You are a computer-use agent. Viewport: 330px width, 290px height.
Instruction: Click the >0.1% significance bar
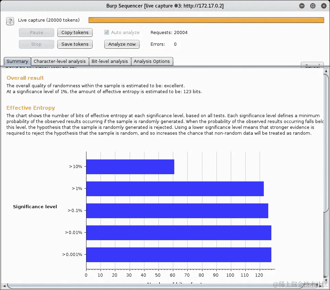[x=177, y=211]
